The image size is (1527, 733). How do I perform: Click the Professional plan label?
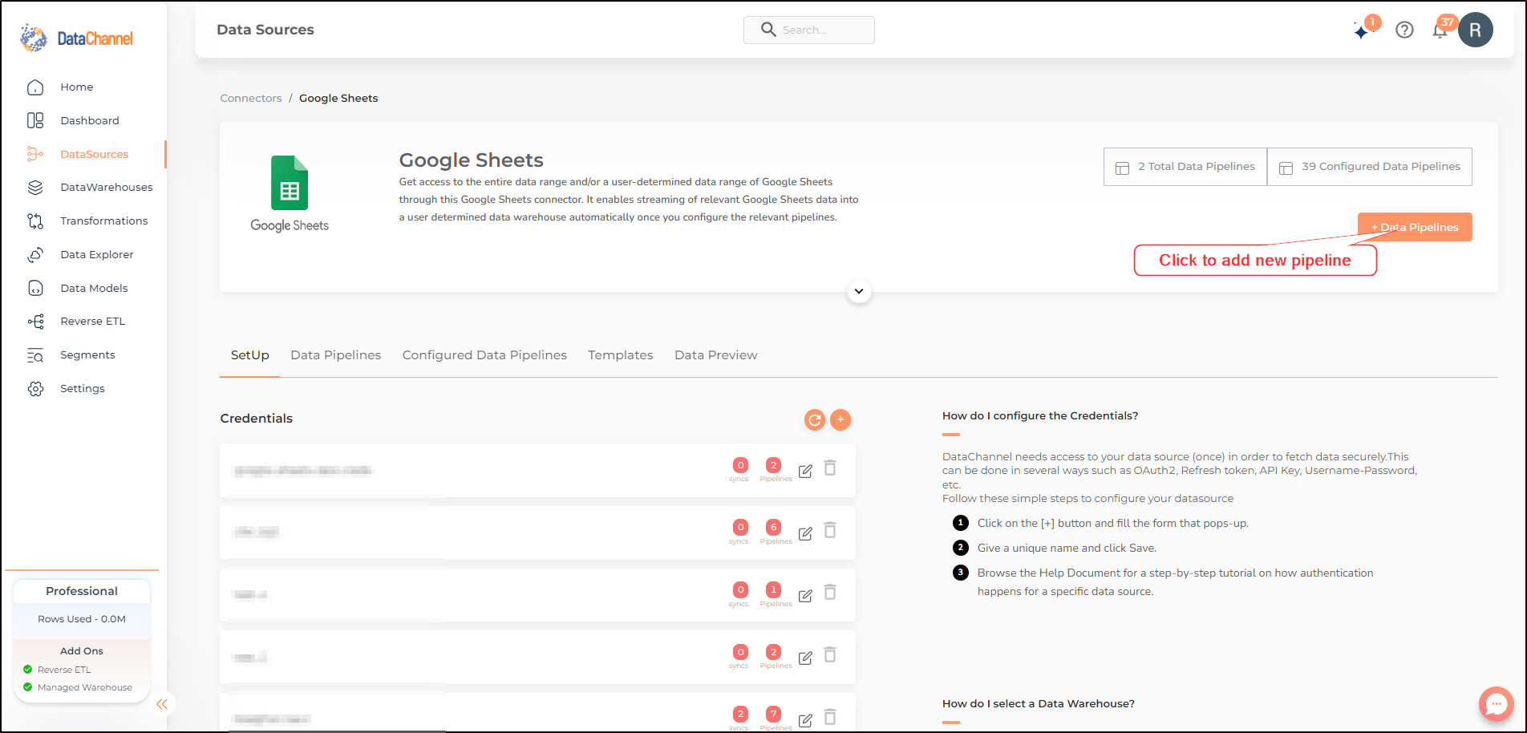point(82,591)
